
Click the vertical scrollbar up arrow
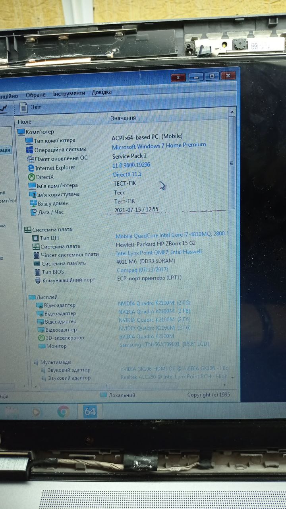click(232, 111)
